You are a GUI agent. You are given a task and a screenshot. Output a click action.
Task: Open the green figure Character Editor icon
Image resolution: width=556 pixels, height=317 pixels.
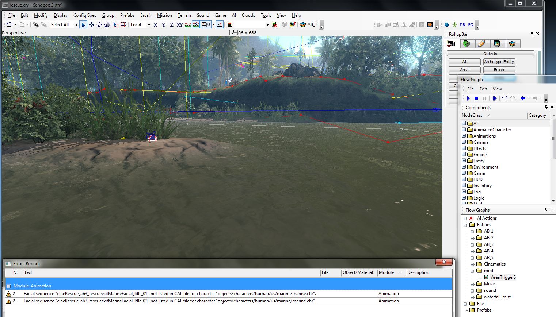(x=454, y=25)
